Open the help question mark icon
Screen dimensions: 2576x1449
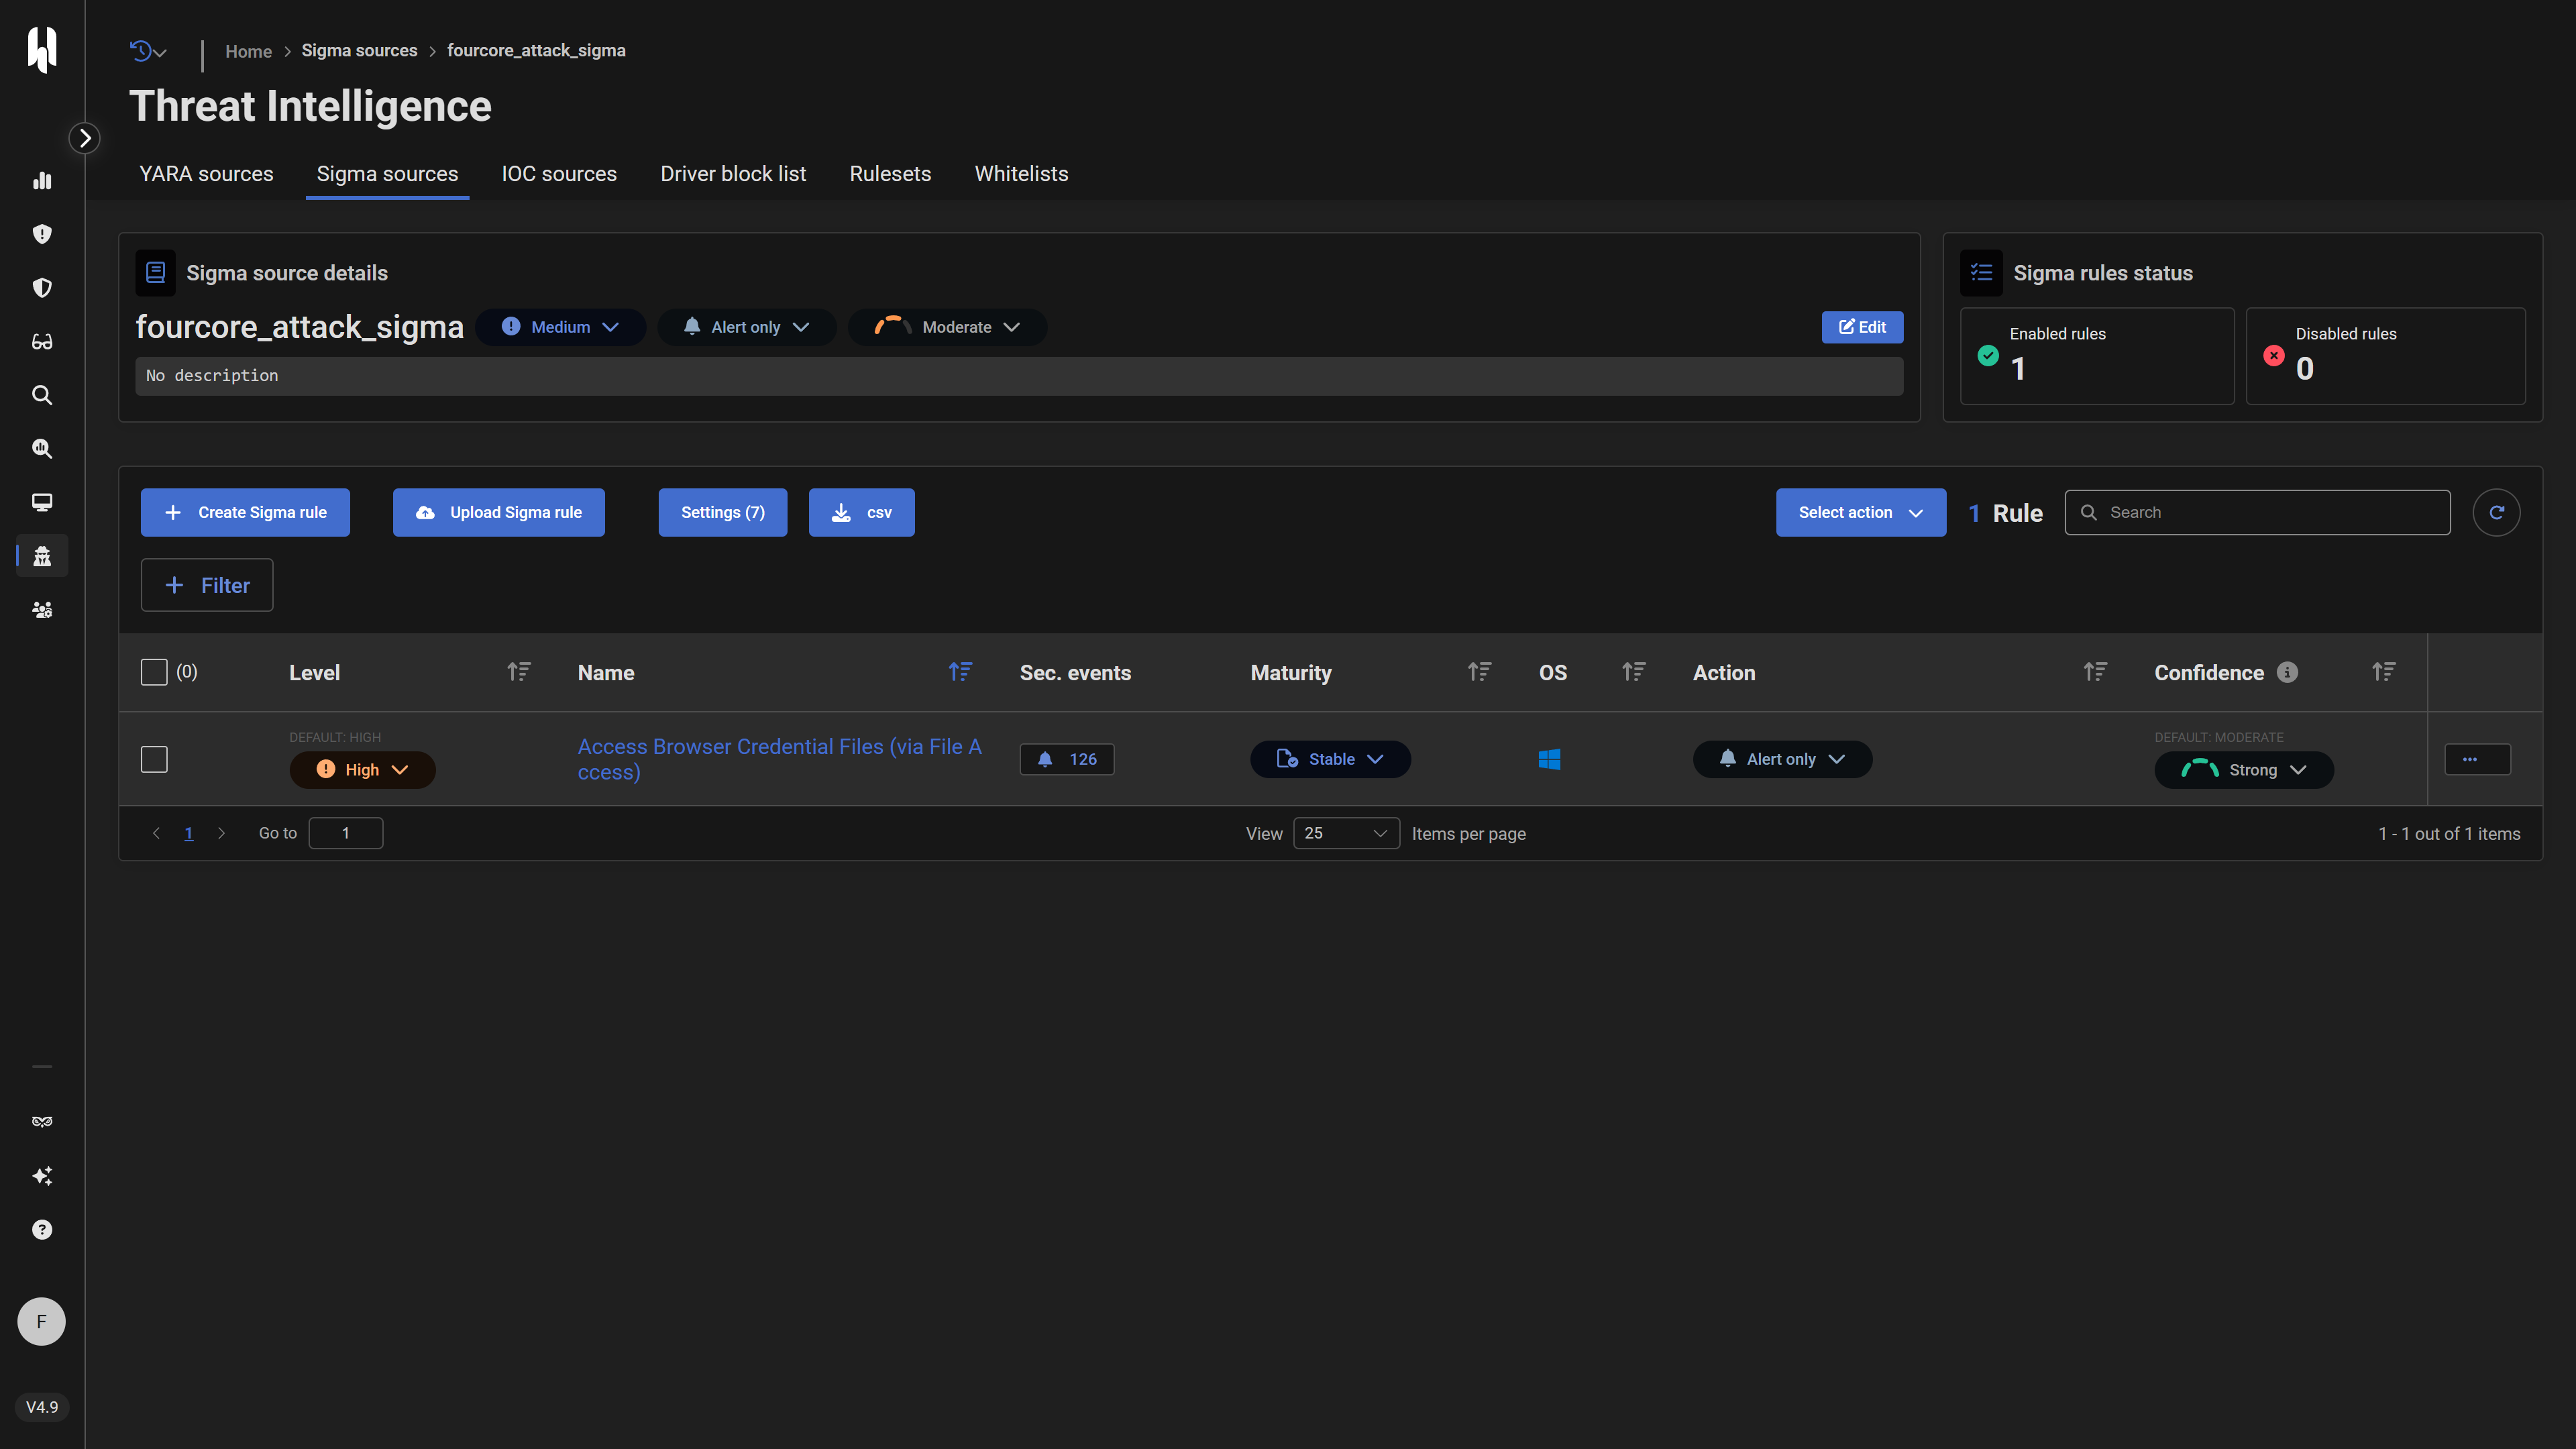(x=42, y=1230)
